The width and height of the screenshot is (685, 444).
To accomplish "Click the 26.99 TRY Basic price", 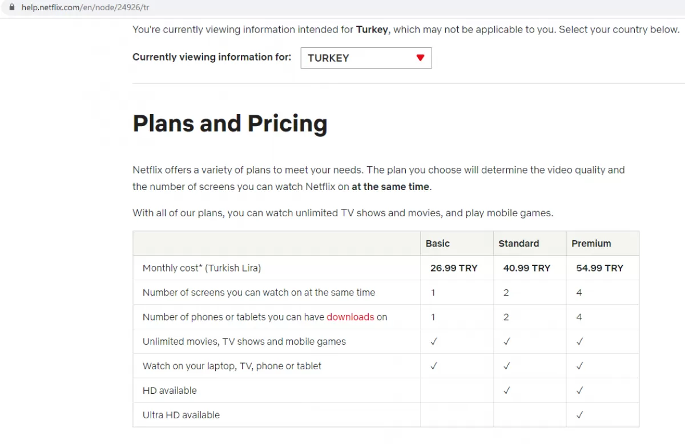I will (454, 268).
